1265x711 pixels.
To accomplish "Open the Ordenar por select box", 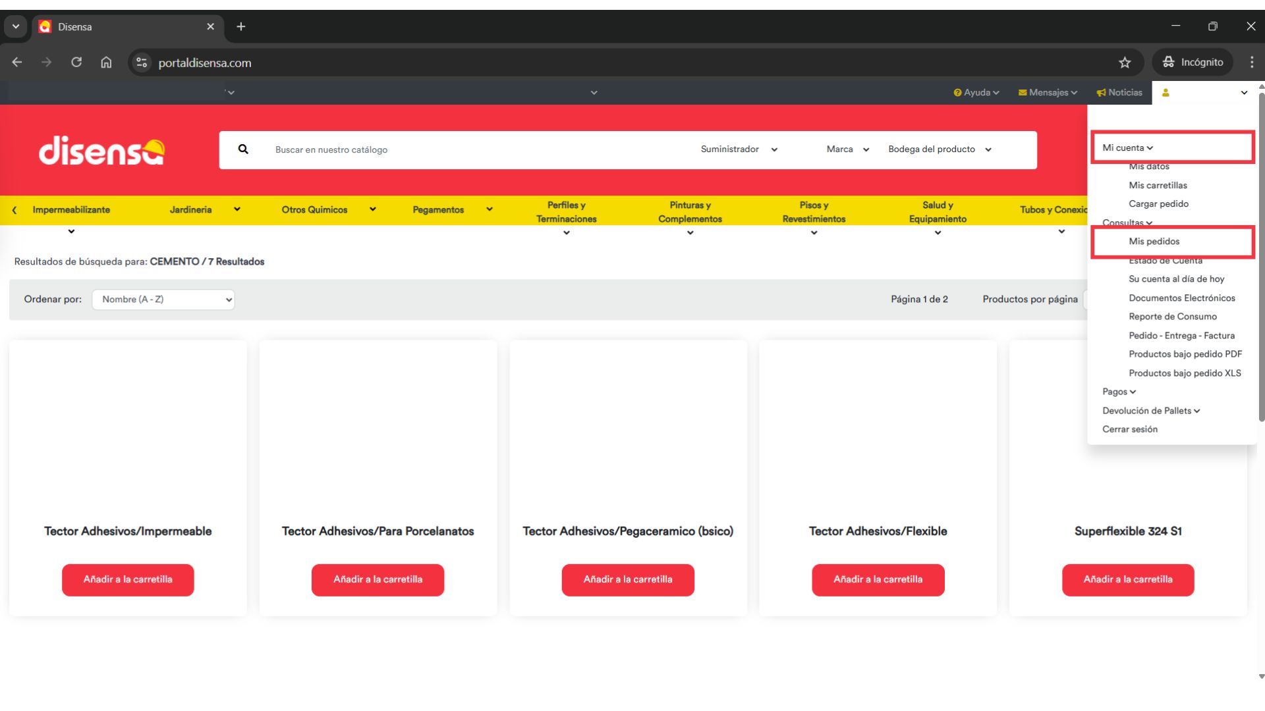I will pyautogui.click(x=163, y=300).
